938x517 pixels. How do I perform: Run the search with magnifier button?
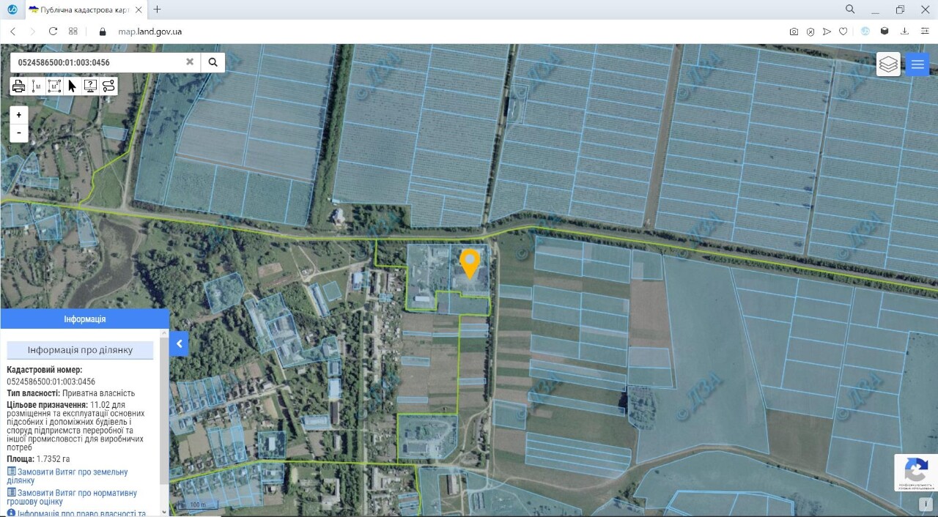[213, 62]
